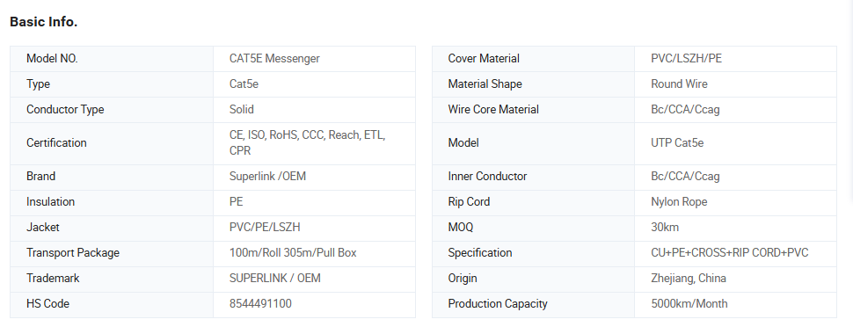Image resolution: width=853 pixels, height=334 pixels.
Task: Click the Solid conductor type value
Action: coord(242,110)
